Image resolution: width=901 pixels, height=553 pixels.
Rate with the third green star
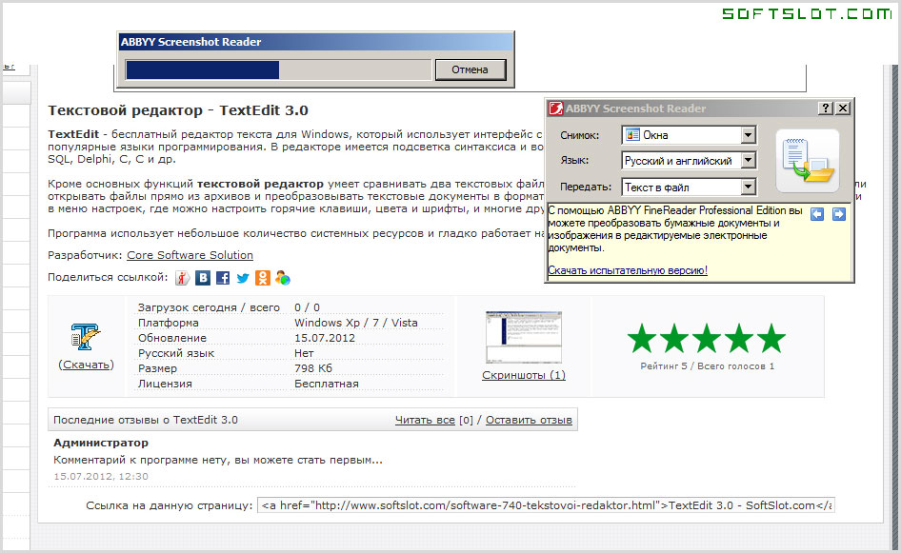coord(706,338)
